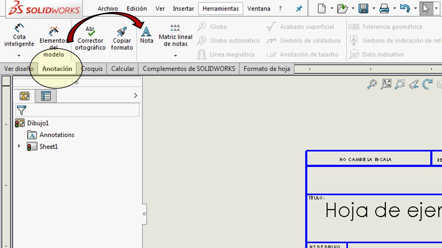The height and width of the screenshot is (248, 442).
Task: Open the Herramientas menu
Action: tap(221, 9)
